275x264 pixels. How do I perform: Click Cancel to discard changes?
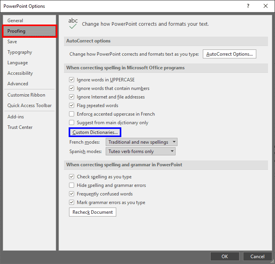[257, 257]
